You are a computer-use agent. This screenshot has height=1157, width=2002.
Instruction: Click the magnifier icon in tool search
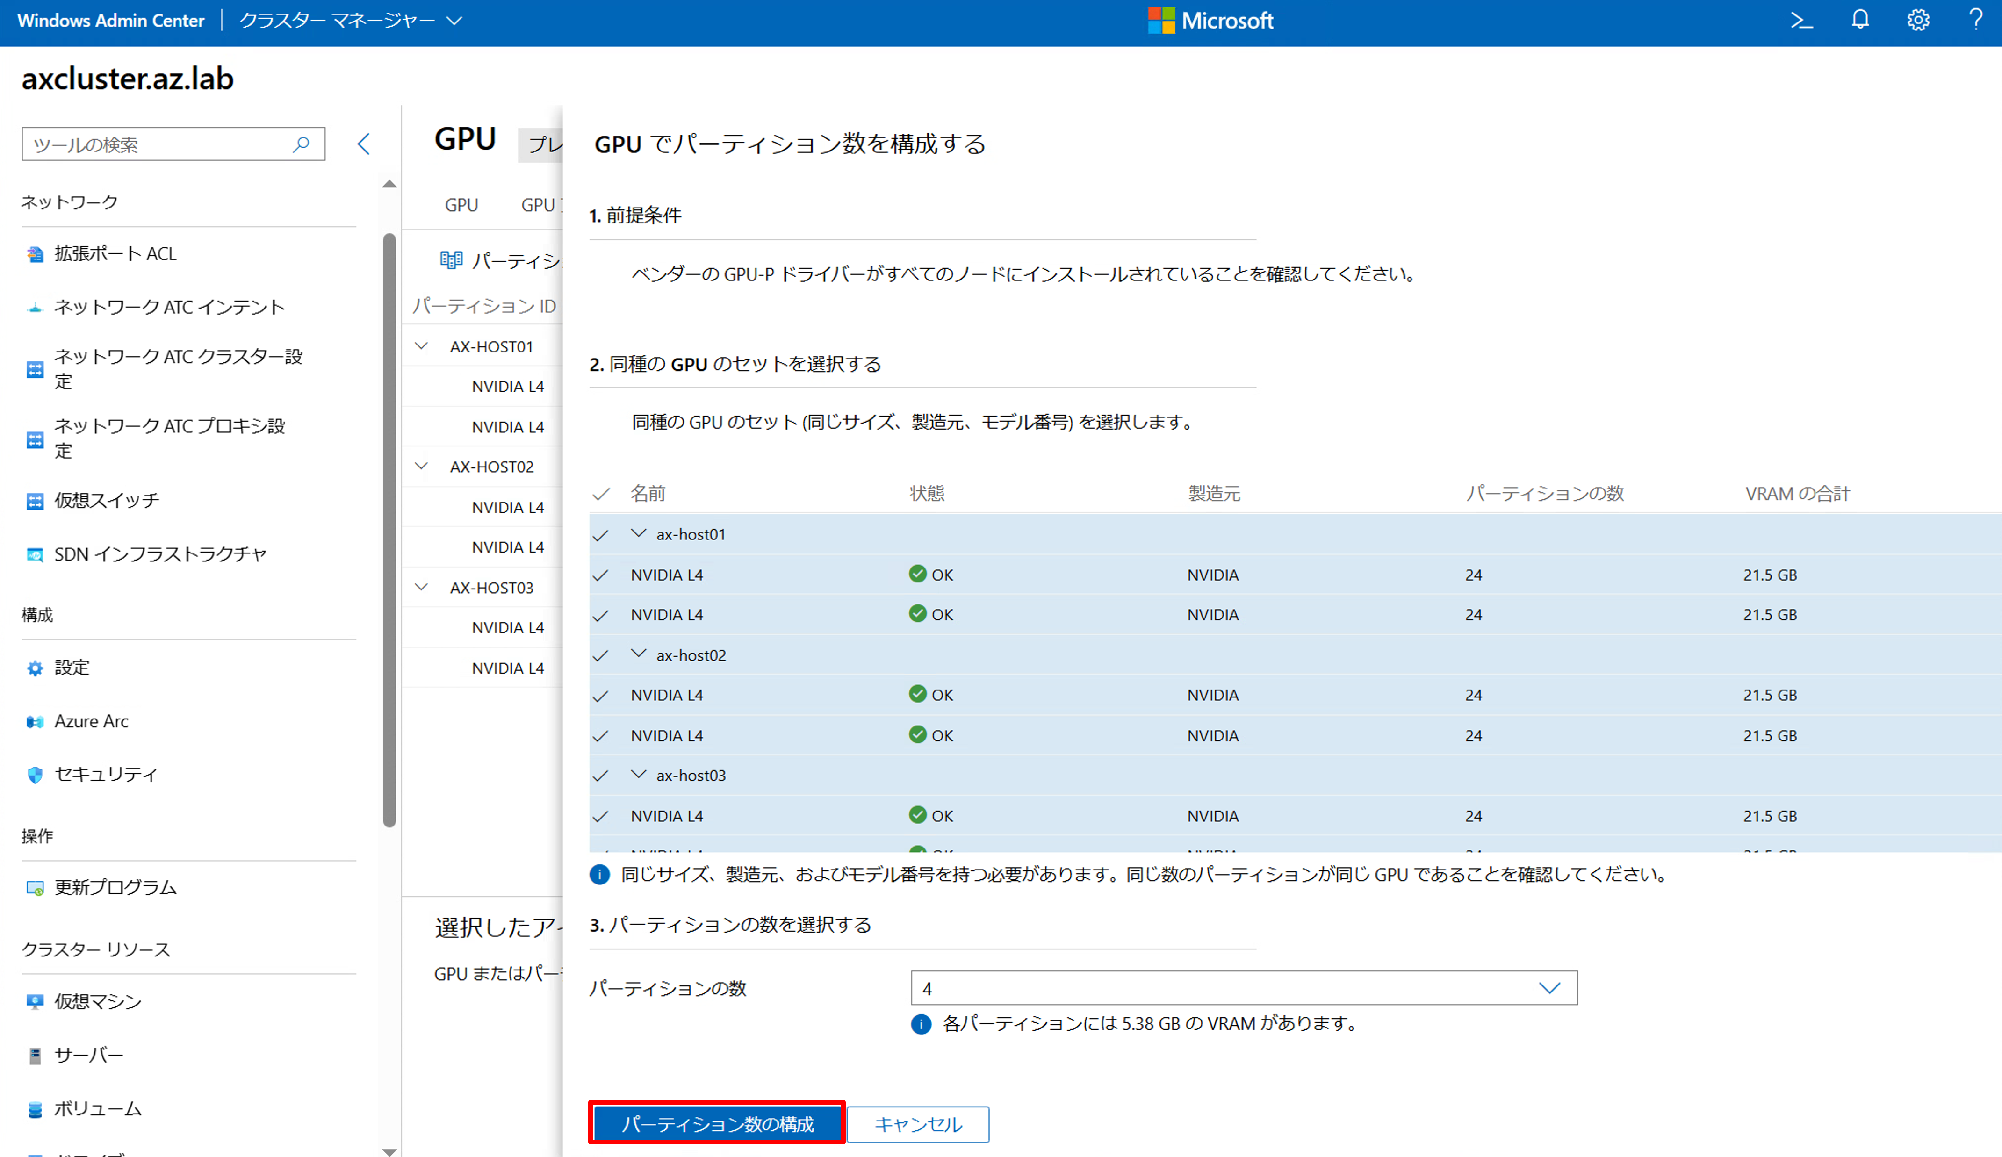(301, 144)
